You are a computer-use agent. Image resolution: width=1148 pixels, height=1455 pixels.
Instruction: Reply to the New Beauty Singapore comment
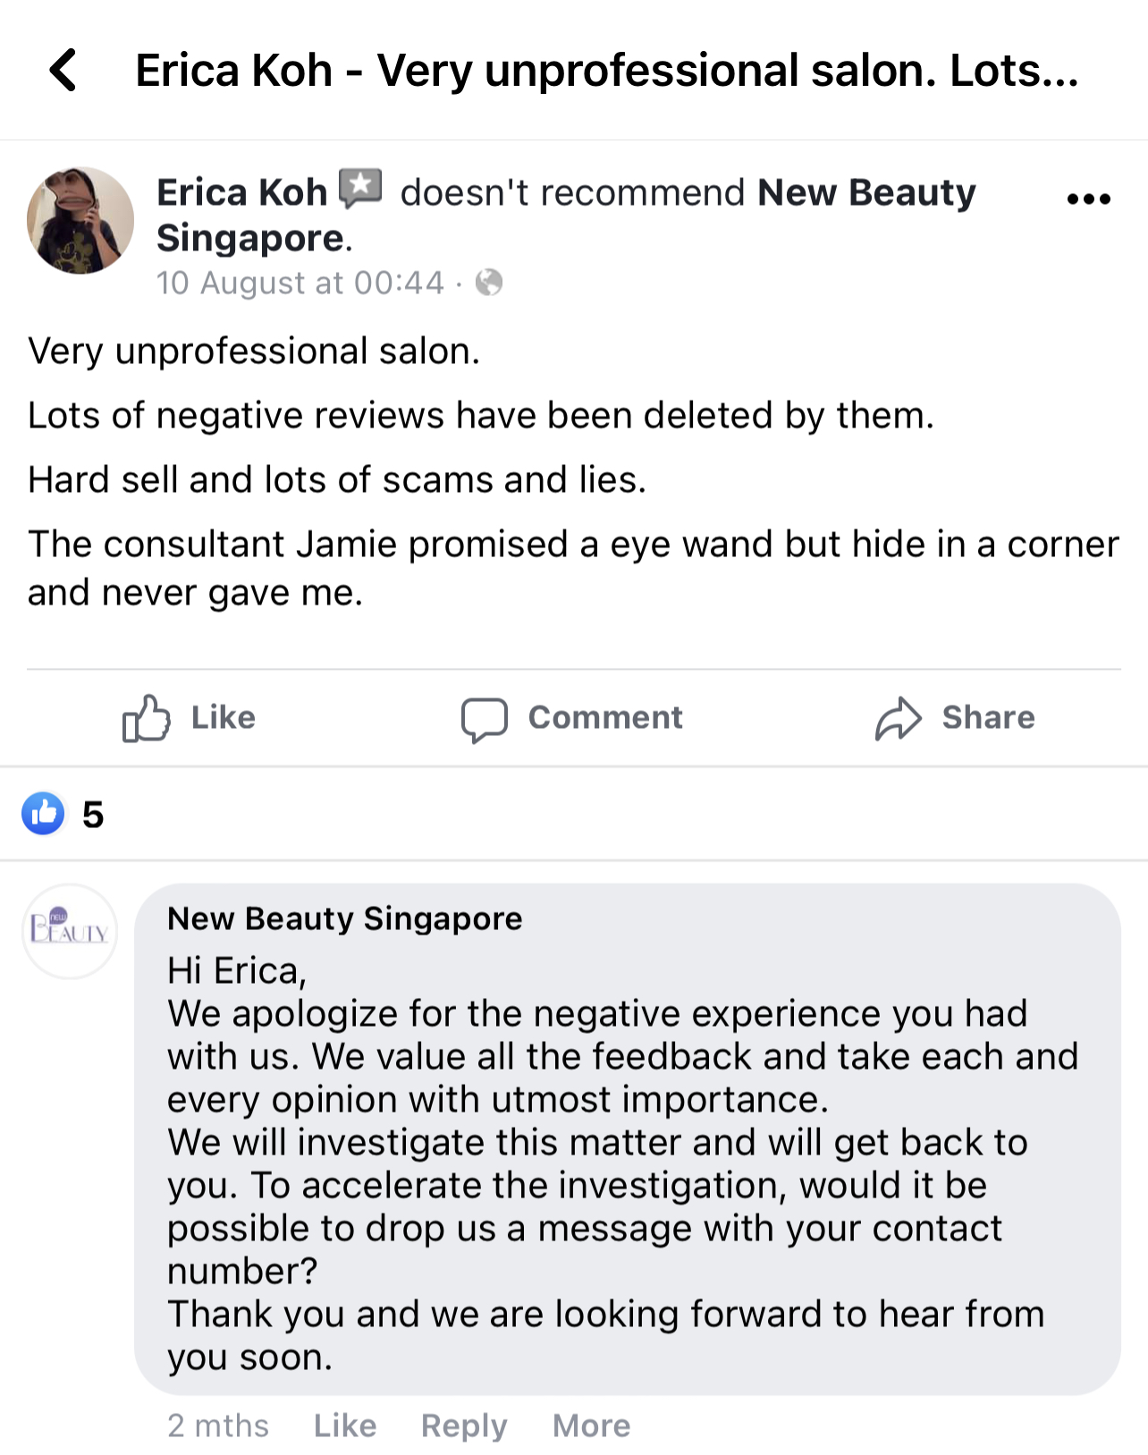pos(463,1425)
